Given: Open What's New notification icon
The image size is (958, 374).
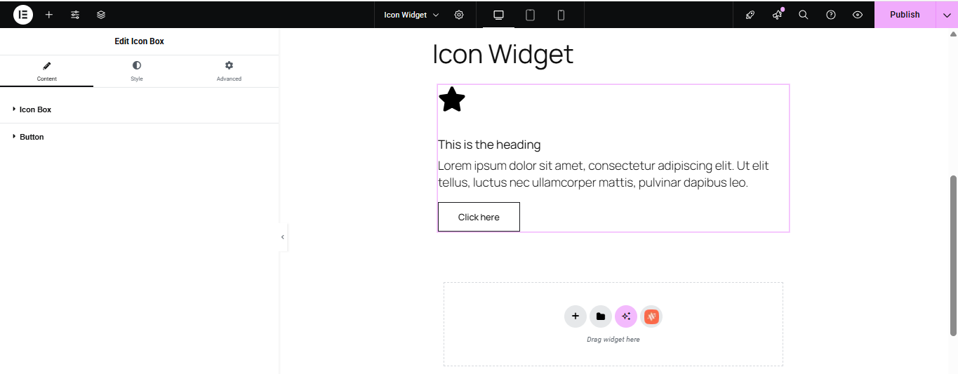Looking at the screenshot, I should click(778, 15).
